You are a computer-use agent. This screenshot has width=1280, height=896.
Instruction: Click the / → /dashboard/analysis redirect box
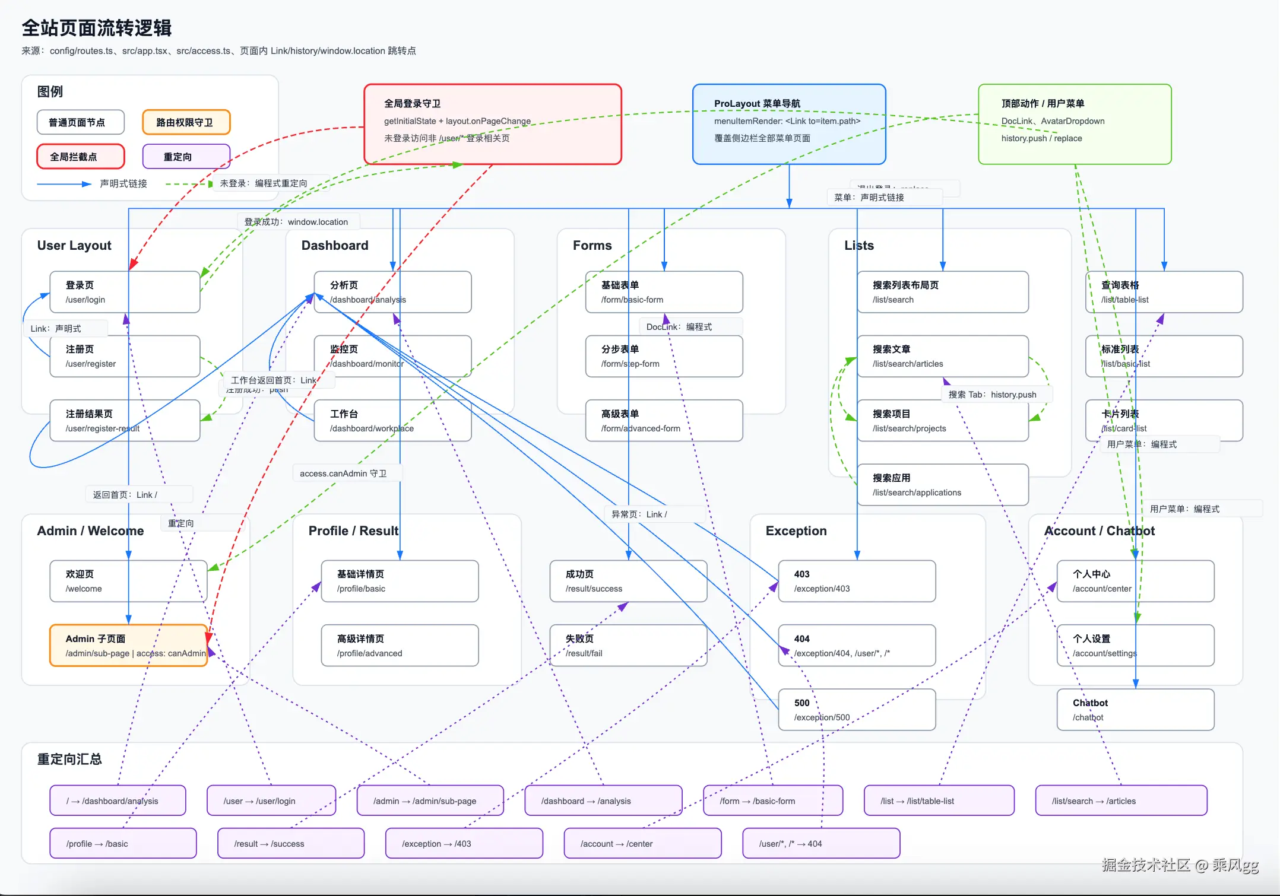click(118, 800)
